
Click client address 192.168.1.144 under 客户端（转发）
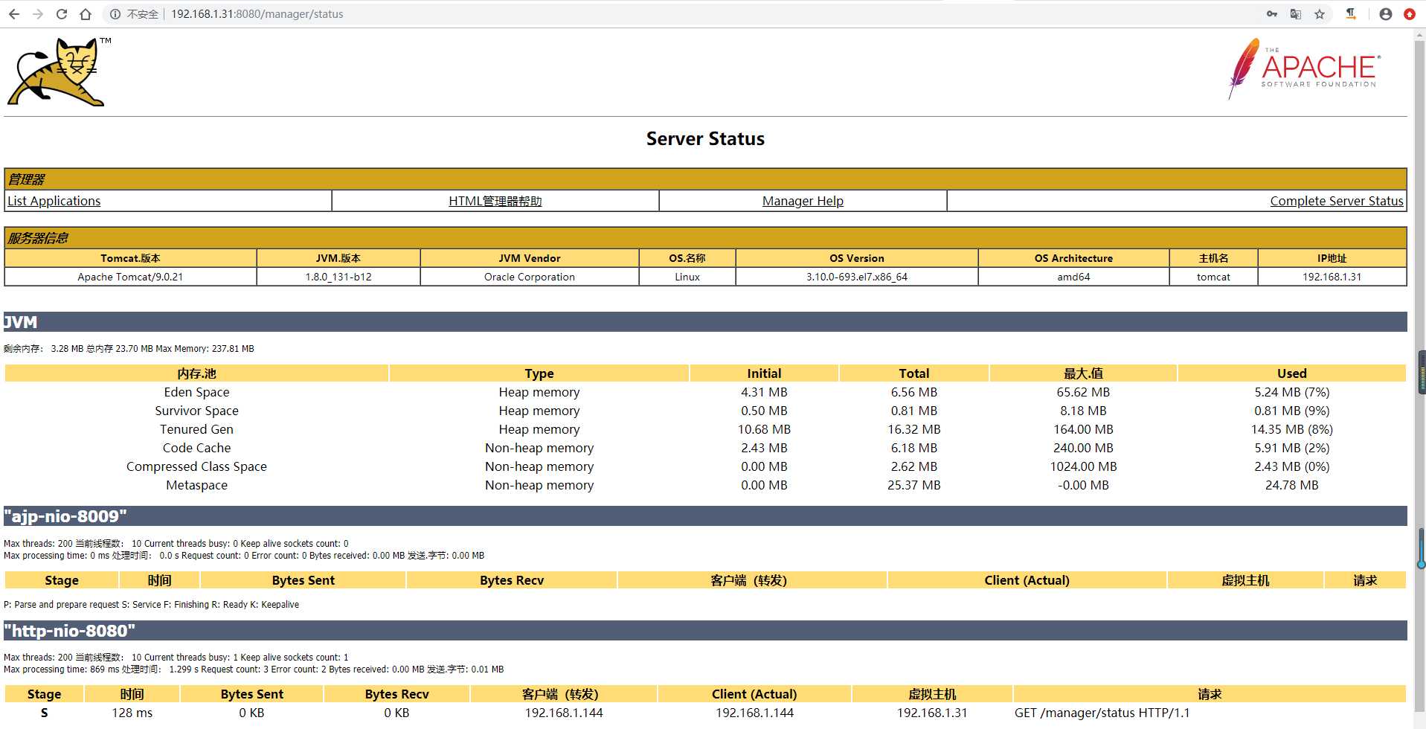pos(564,713)
